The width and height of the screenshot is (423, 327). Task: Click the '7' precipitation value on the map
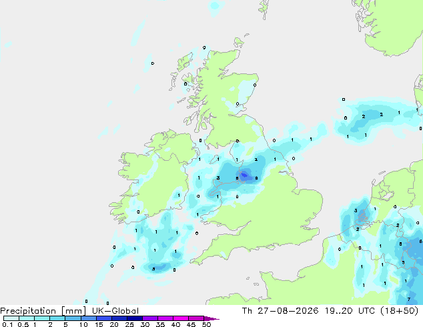(409, 299)
